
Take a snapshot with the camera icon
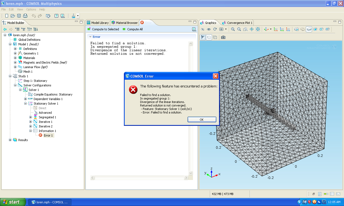223,37
